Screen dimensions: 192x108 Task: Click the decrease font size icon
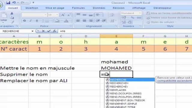click(69, 15)
